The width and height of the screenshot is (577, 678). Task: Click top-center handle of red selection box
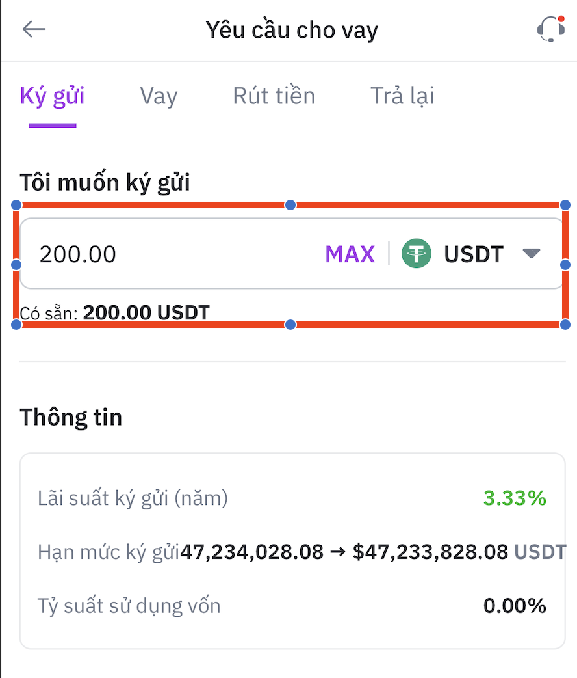point(290,205)
